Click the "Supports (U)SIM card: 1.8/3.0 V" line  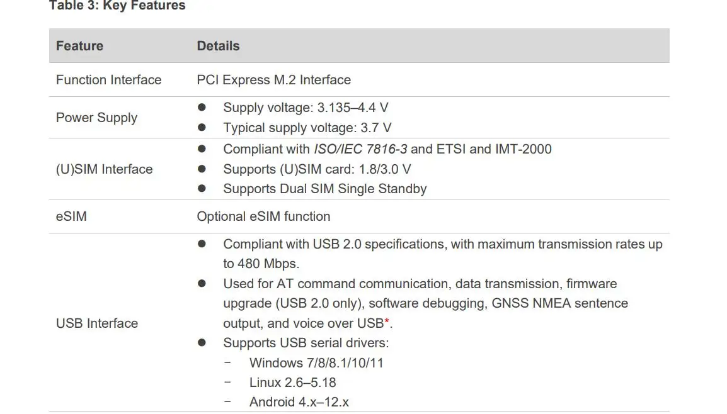click(x=317, y=169)
